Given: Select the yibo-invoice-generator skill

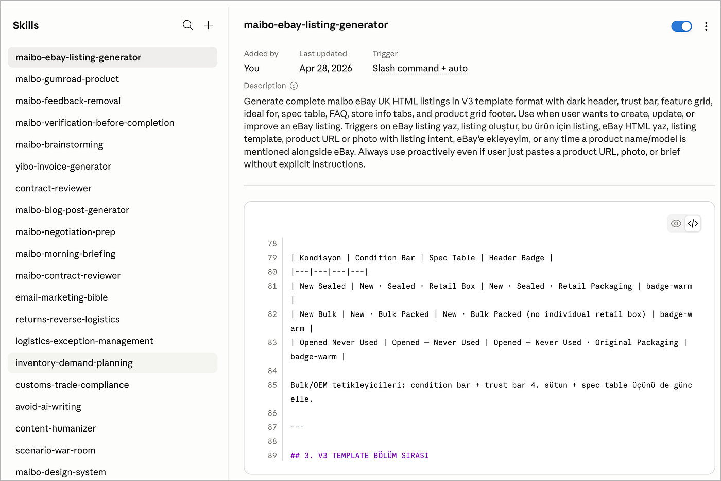Looking at the screenshot, I should [x=112, y=167].
